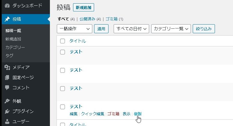
Task: Open the メディア media icon
Action: [8, 67]
